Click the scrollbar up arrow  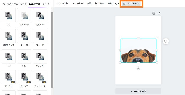pyautogui.click(x=52, y=9)
